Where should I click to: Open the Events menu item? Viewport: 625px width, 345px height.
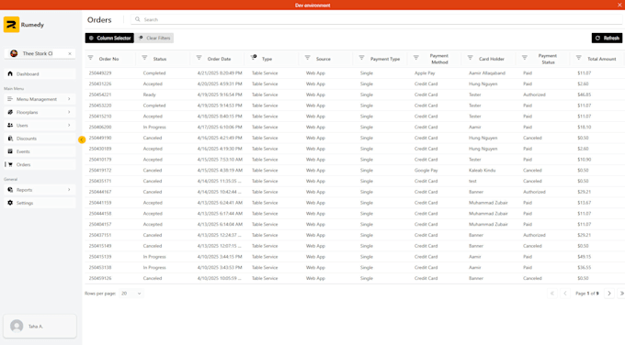pyautogui.click(x=40, y=151)
